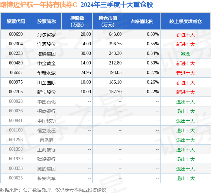Click the 占净值比例 column header
The width and height of the screenshot is (211, 193).
(142, 21)
